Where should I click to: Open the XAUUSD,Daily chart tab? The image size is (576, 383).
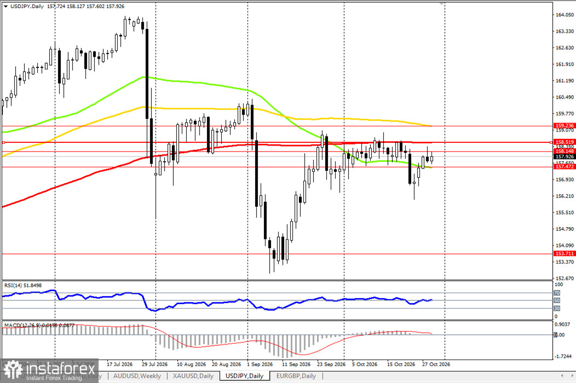[x=193, y=376]
